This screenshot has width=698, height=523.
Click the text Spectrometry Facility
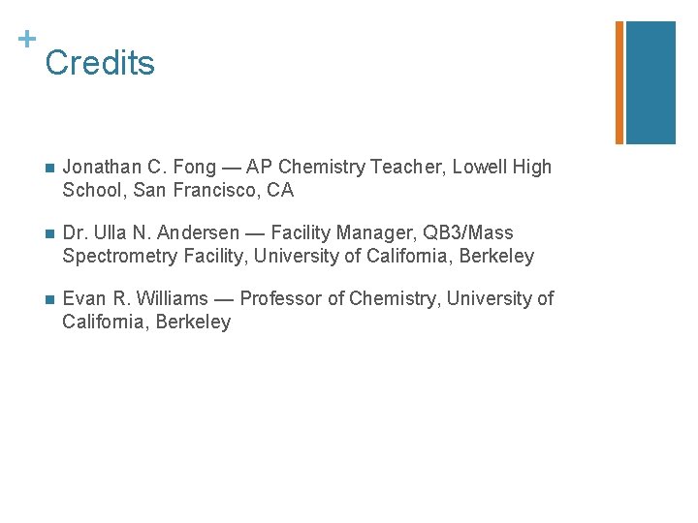tap(154, 256)
